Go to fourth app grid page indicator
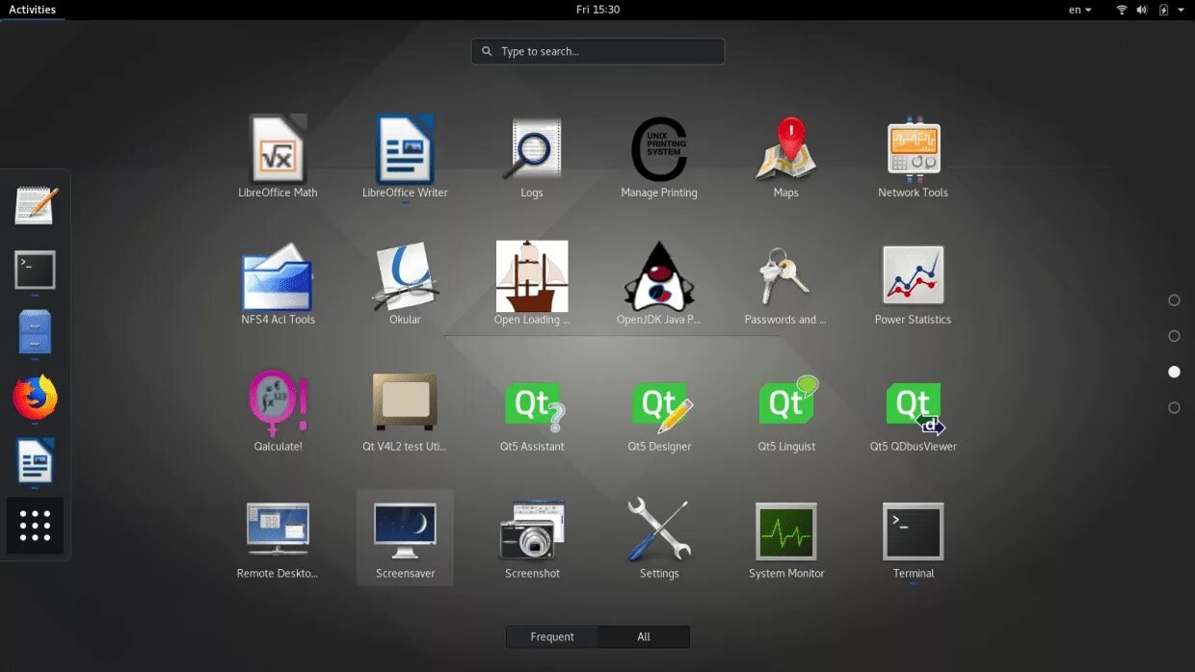This screenshot has height=672, width=1195. point(1174,407)
